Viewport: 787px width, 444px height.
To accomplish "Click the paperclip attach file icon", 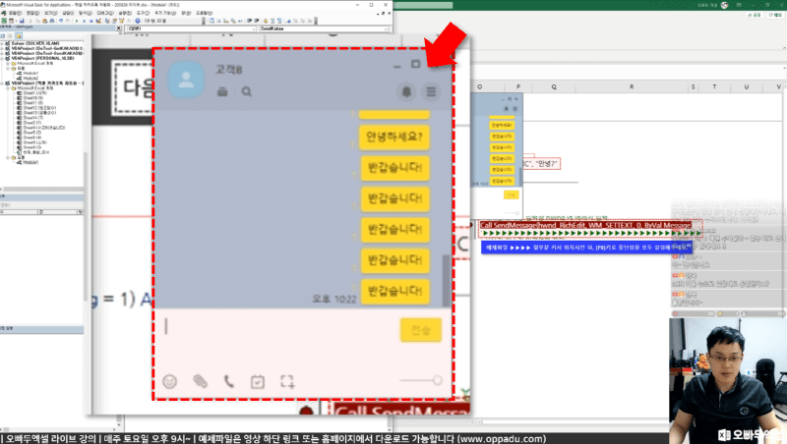I will pos(200,381).
